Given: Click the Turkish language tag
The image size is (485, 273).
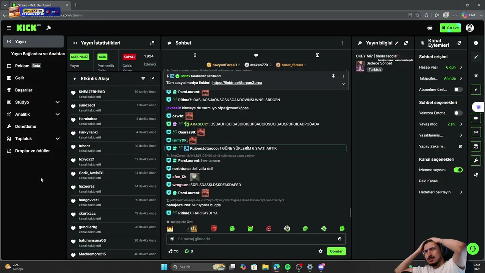Looking at the screenshot, I should (375, 69).
